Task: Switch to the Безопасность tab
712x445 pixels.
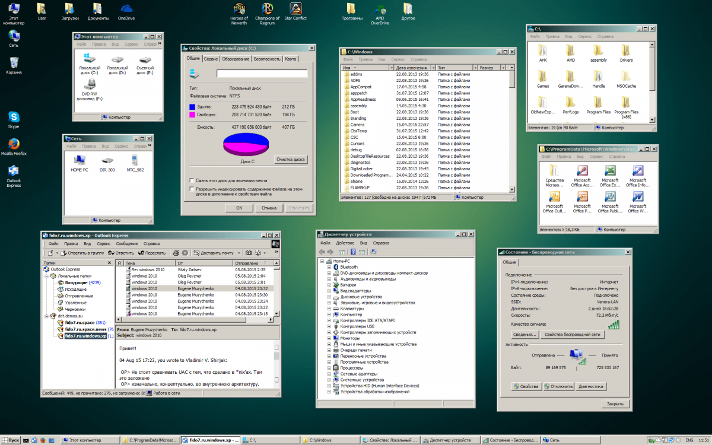Action: tap(267, 59)
